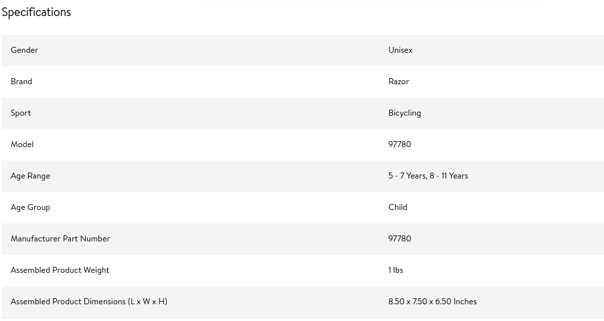Viewport: 604px width, 321px height.
Task: Select the Brand row label
Action: pos(21,82)
